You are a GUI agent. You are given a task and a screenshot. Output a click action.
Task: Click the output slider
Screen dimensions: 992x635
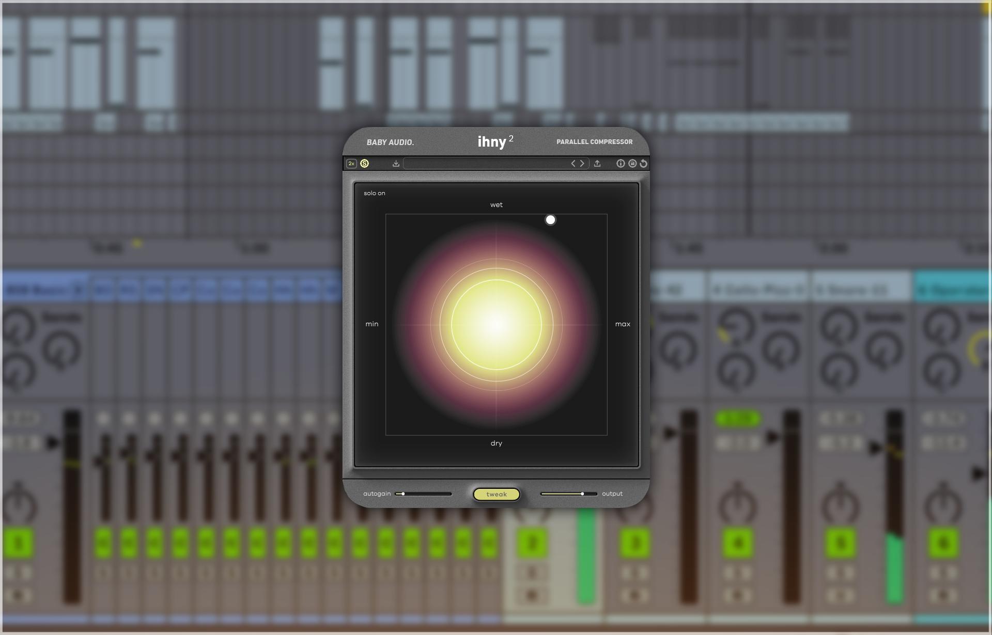(x=568, y=494)
